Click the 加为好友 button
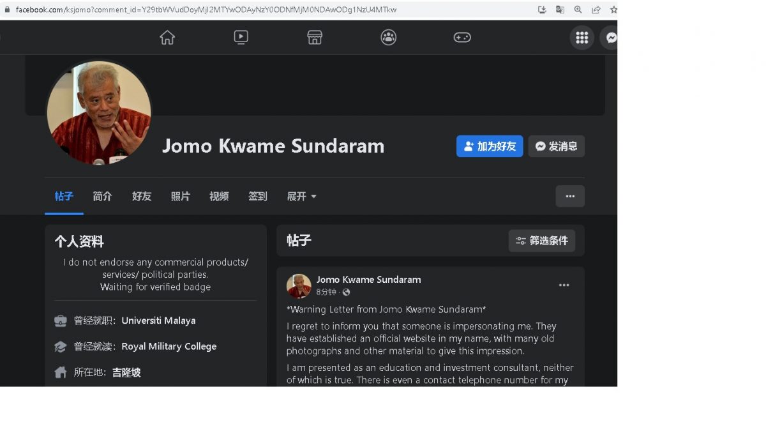The width and height of the screenshot is (766, 431). click(x=490, y=146)
